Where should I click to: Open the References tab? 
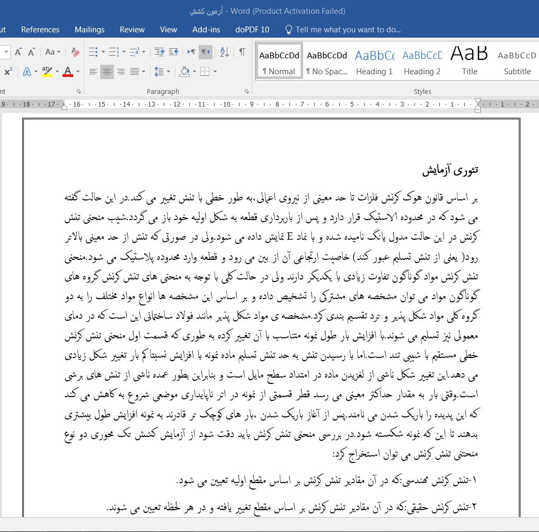tap(40, 30)
